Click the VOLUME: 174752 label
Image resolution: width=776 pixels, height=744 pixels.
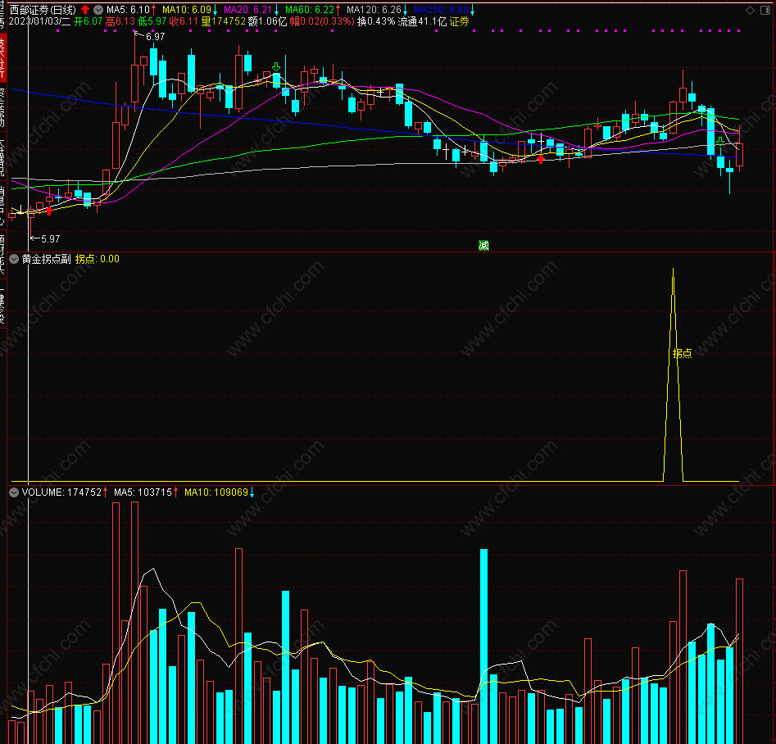[61, 492]
